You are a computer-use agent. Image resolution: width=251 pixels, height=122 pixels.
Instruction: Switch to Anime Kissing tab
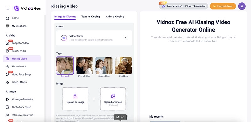pyautogui.click(x=115, y=17)
